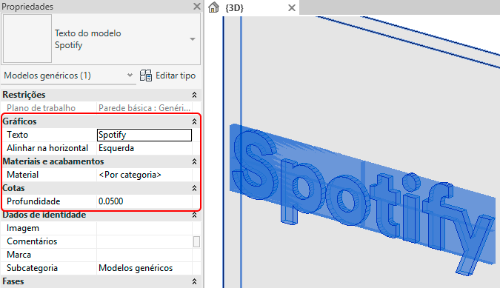
Task: Click the Editar tipo button
Action: pos(167,76)
